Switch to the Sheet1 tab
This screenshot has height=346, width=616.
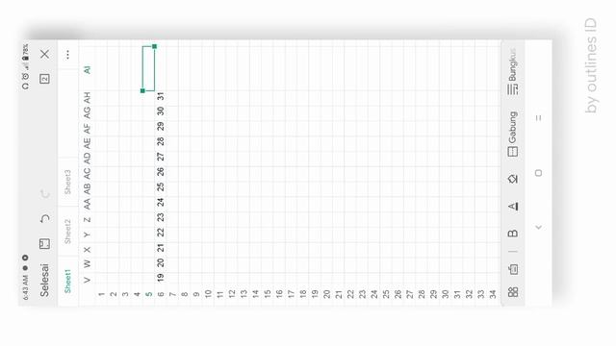click(x=67, y=281)
